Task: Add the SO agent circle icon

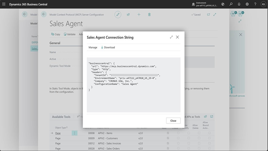Action: point(241,13)
